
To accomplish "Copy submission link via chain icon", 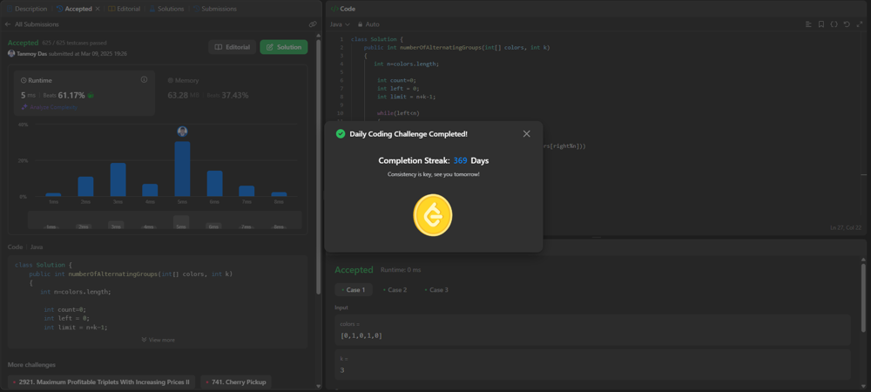I will (x=313, y=24).
